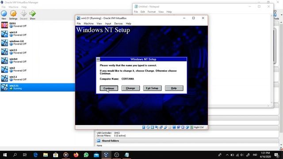
Task: Select win3.1 virtual machine in list
Action: pyautogui.click(x=38, y=78)
